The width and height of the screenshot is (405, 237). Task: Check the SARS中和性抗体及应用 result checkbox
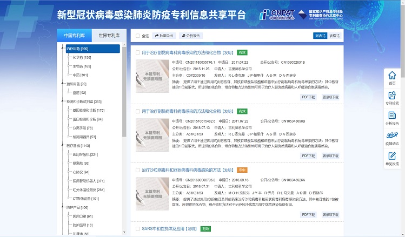pyautogui.click(x=138, y=229)
